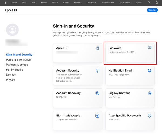This screenshot has height=134, width=162.
Task: Open the shopping bag icon
Action: tap(157, 2)
